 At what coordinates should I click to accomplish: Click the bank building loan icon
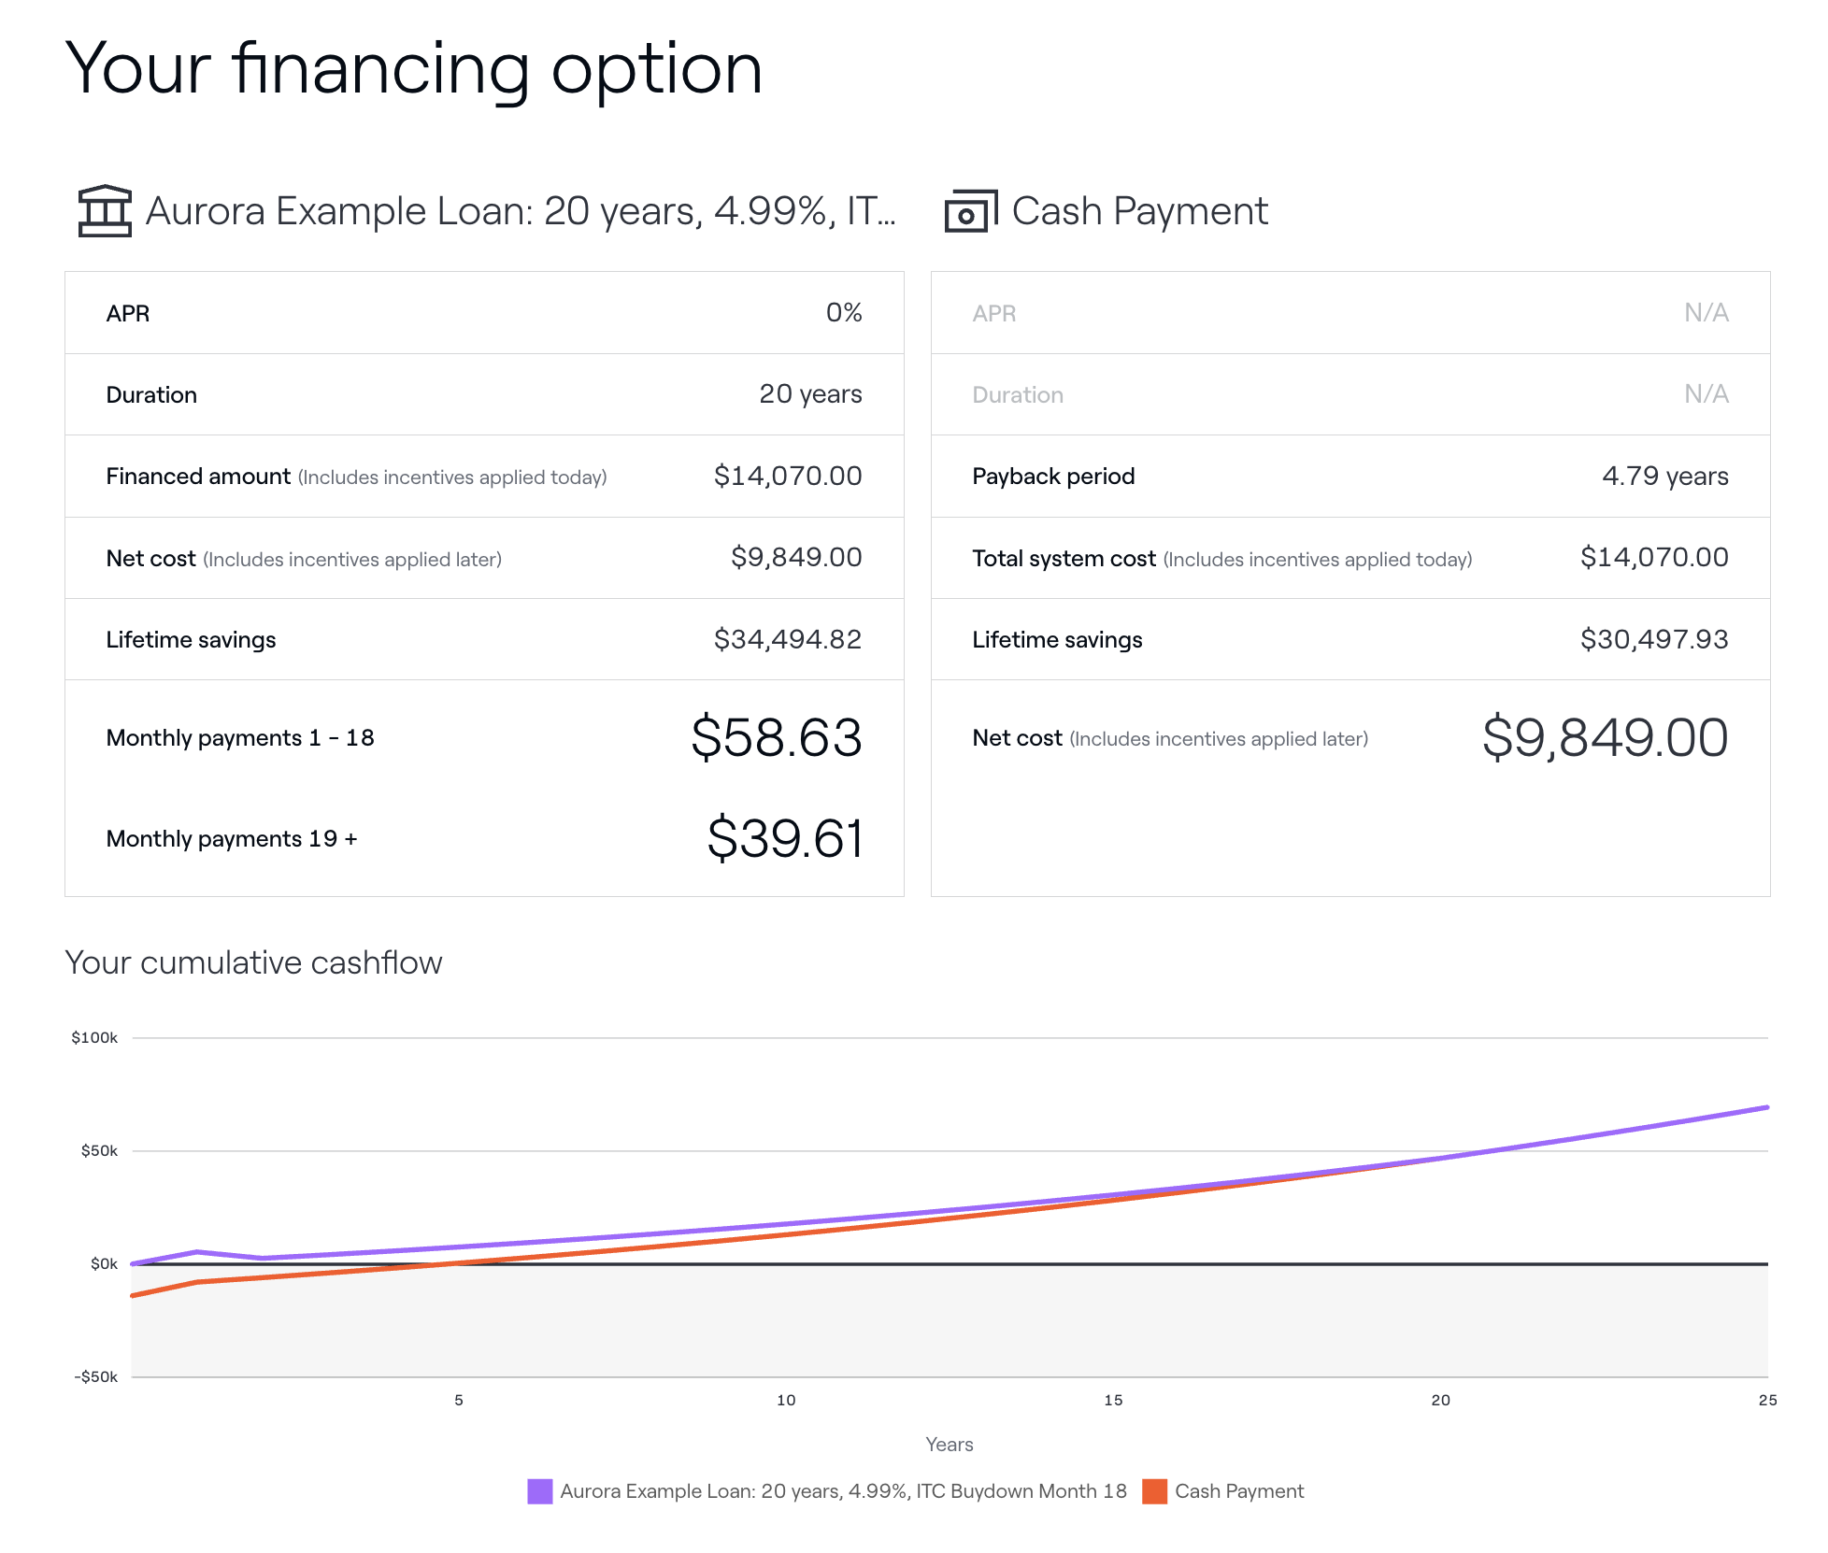[x=105, y=211]
